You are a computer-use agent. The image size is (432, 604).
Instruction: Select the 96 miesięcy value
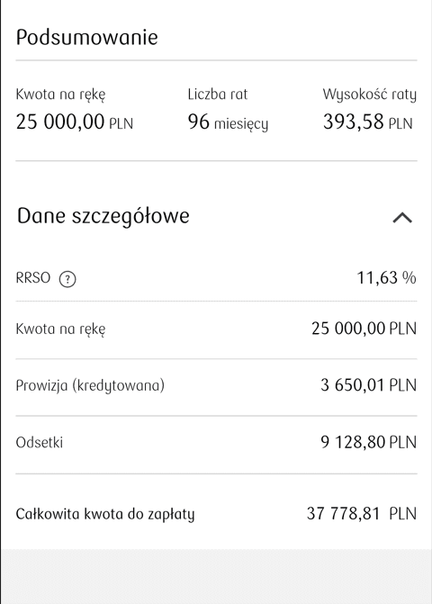228,122
